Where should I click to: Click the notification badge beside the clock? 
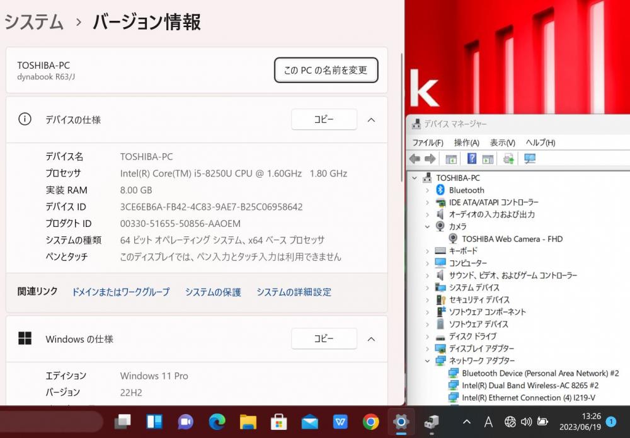pos(610,421)
